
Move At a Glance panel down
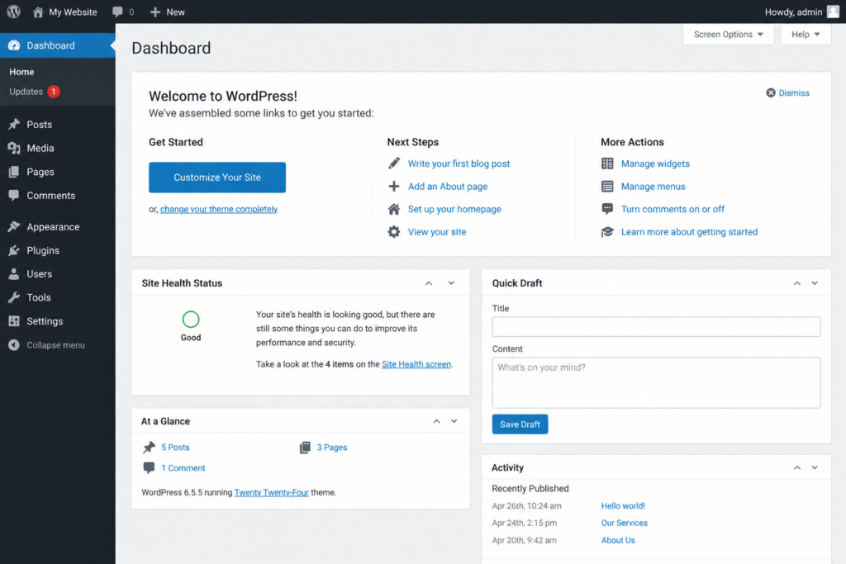pos(454,421)
